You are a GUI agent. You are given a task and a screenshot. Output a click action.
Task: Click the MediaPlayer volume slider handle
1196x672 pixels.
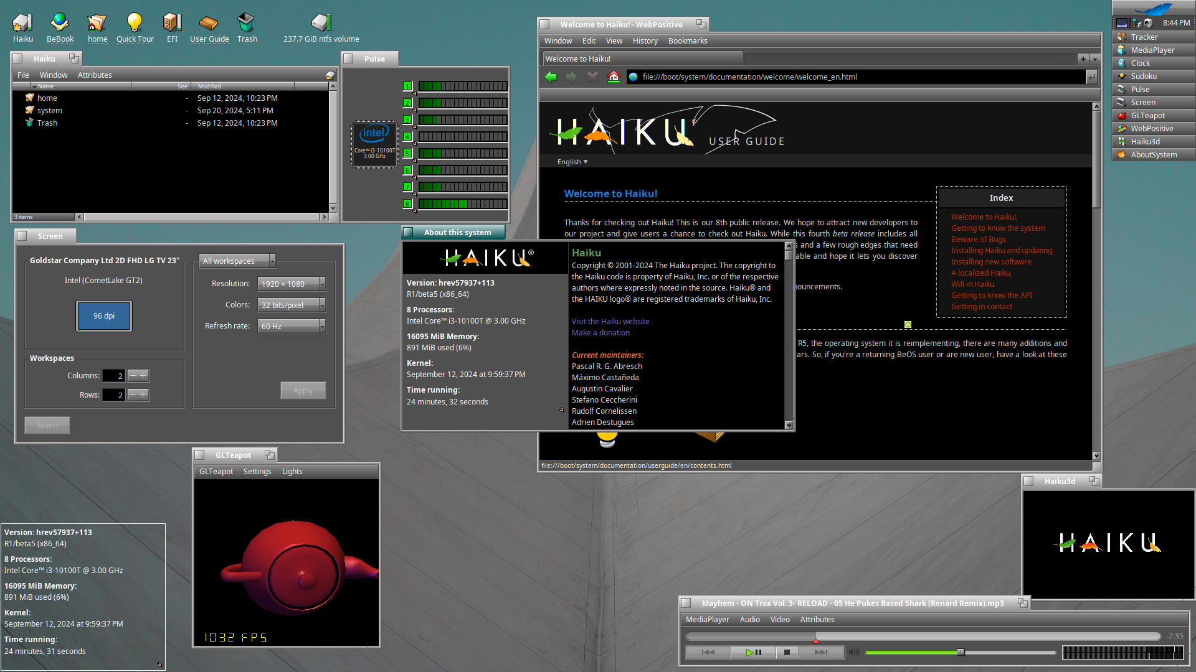[961, 652]
